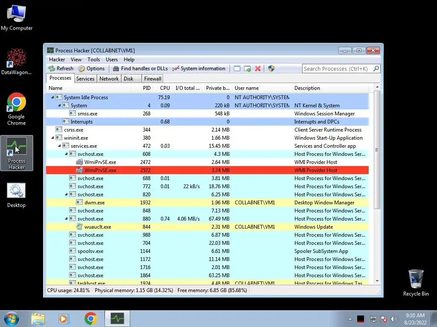Switch to the Network tab
Image resolution: width=437 pixels, height=327 pixels.
pos(109,79)
